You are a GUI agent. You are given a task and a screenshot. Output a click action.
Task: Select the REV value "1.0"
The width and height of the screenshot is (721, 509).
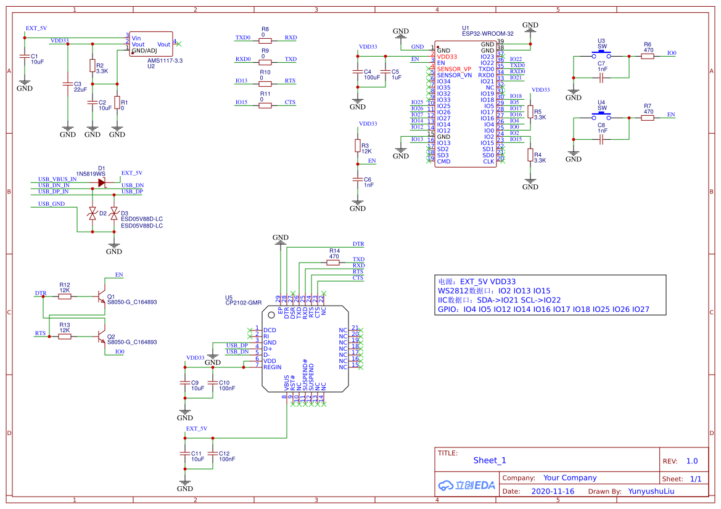click(x=692, y=461)
